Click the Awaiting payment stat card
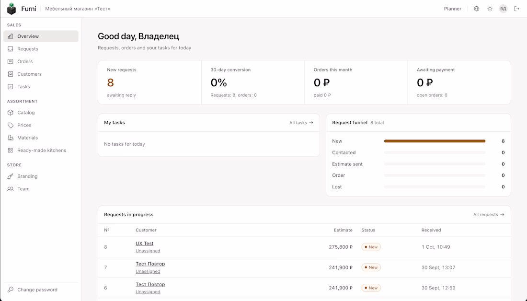 click(x=459, y=82)
